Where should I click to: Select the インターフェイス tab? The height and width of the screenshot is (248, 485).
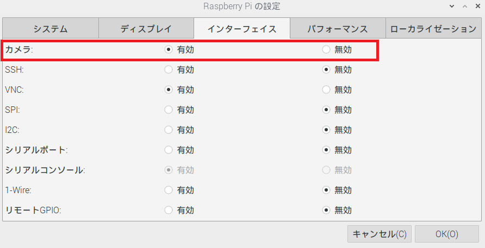click(x=242, y=28)
